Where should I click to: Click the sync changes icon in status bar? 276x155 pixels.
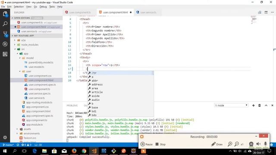[18, 145]
